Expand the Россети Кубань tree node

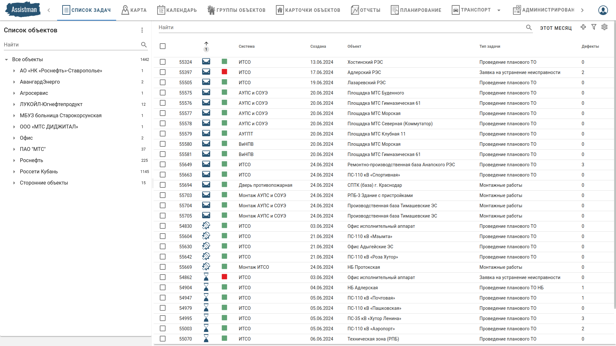pyautogui.click(x=14, y=172)
